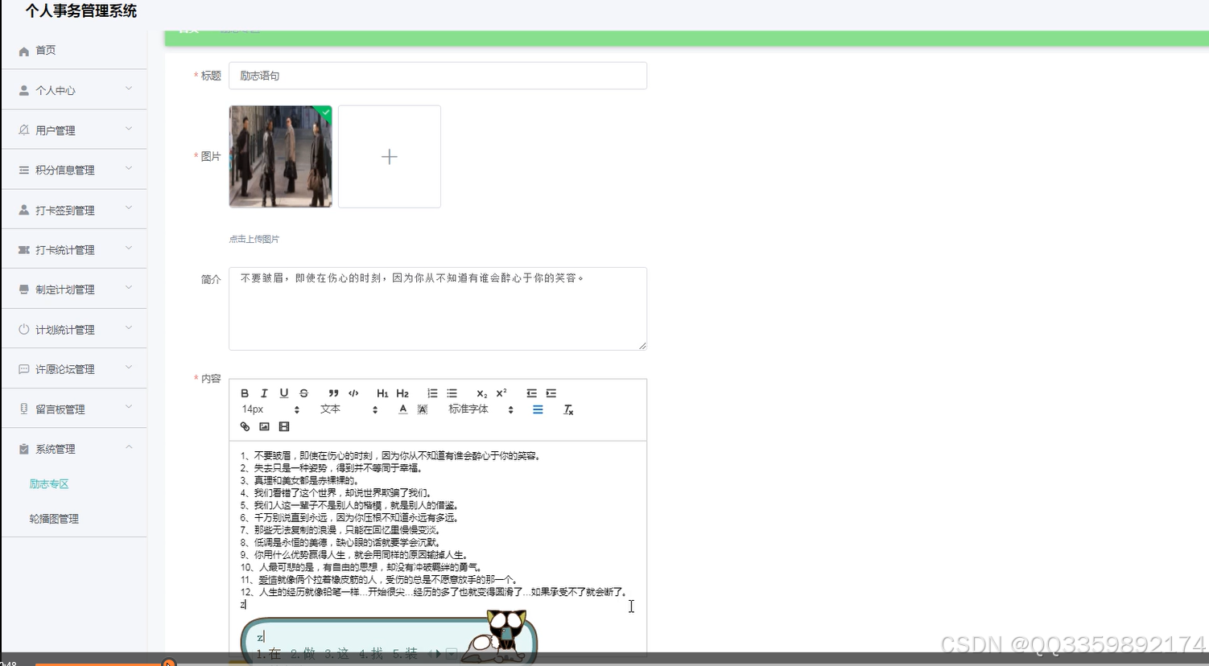Decrease text indent
The width and height of the screenshot is (1209, 666).
coord(531,393)
